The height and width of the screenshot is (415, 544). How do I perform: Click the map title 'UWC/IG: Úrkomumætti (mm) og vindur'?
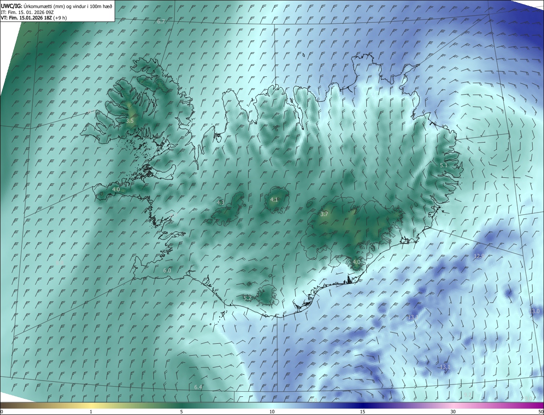pos(56,6)
